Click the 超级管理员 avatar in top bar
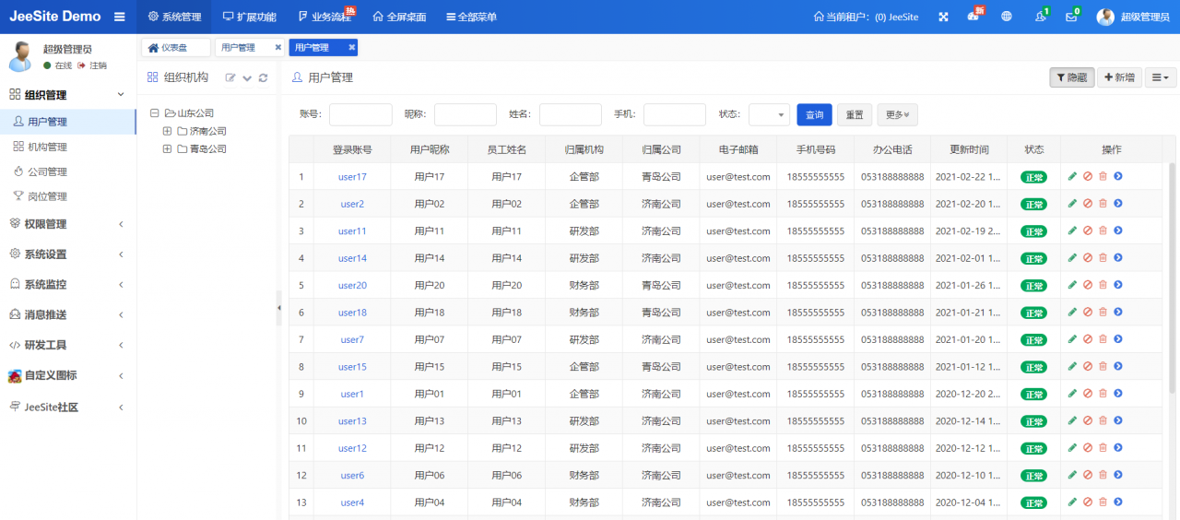Screen dimensions: 1180x520 click(1105, 17)
